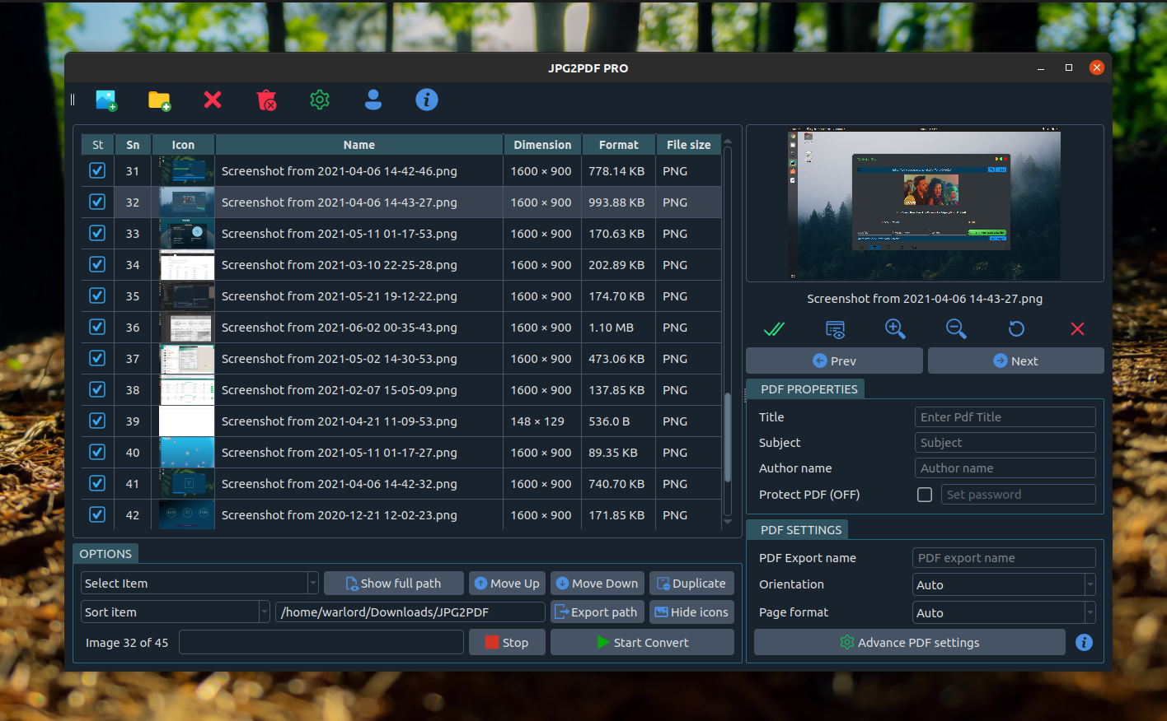Screen dimensions: 1167x721
Task: Stop the conversion
Action: pos(507,642)
